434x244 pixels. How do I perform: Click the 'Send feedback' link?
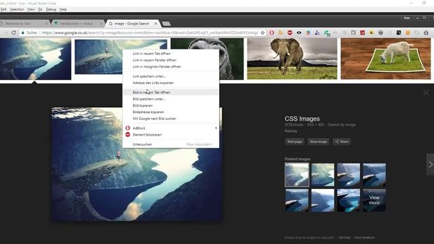(x=364, y=237)
